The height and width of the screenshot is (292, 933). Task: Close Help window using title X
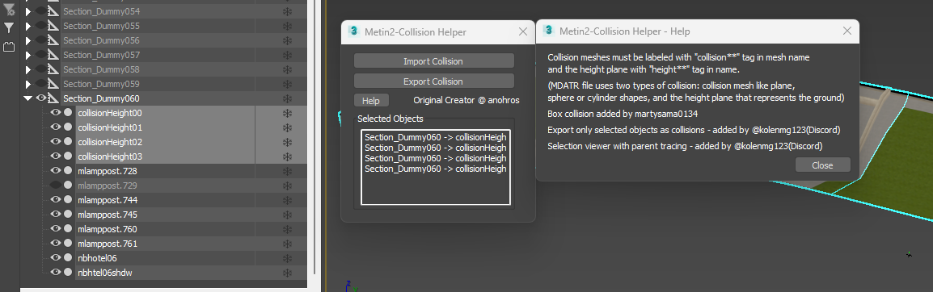[847, 31]
